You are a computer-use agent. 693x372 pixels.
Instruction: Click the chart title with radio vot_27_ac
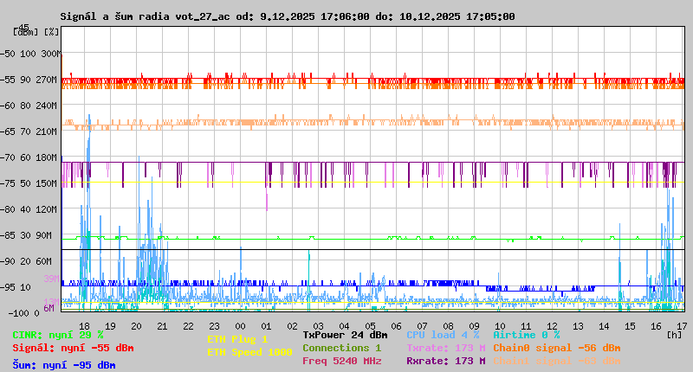pos(287,16)
